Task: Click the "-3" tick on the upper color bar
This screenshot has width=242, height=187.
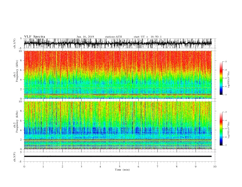Action: point(226,61)
